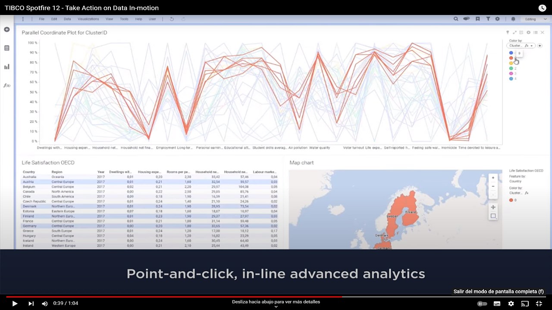The height and width of the screenshot is (310, 552).
Task: Open the Edit menu
Action: click(54, 19)
